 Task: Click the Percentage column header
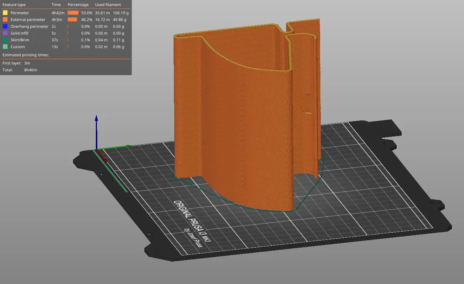[x=78, y=5]
